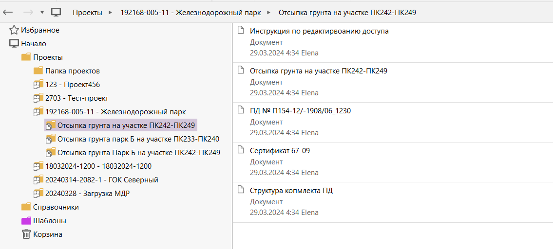Open 18032024-1200 - 18032024-1200 tree node
The image size is (553, 249).
[x=98, y=166]
